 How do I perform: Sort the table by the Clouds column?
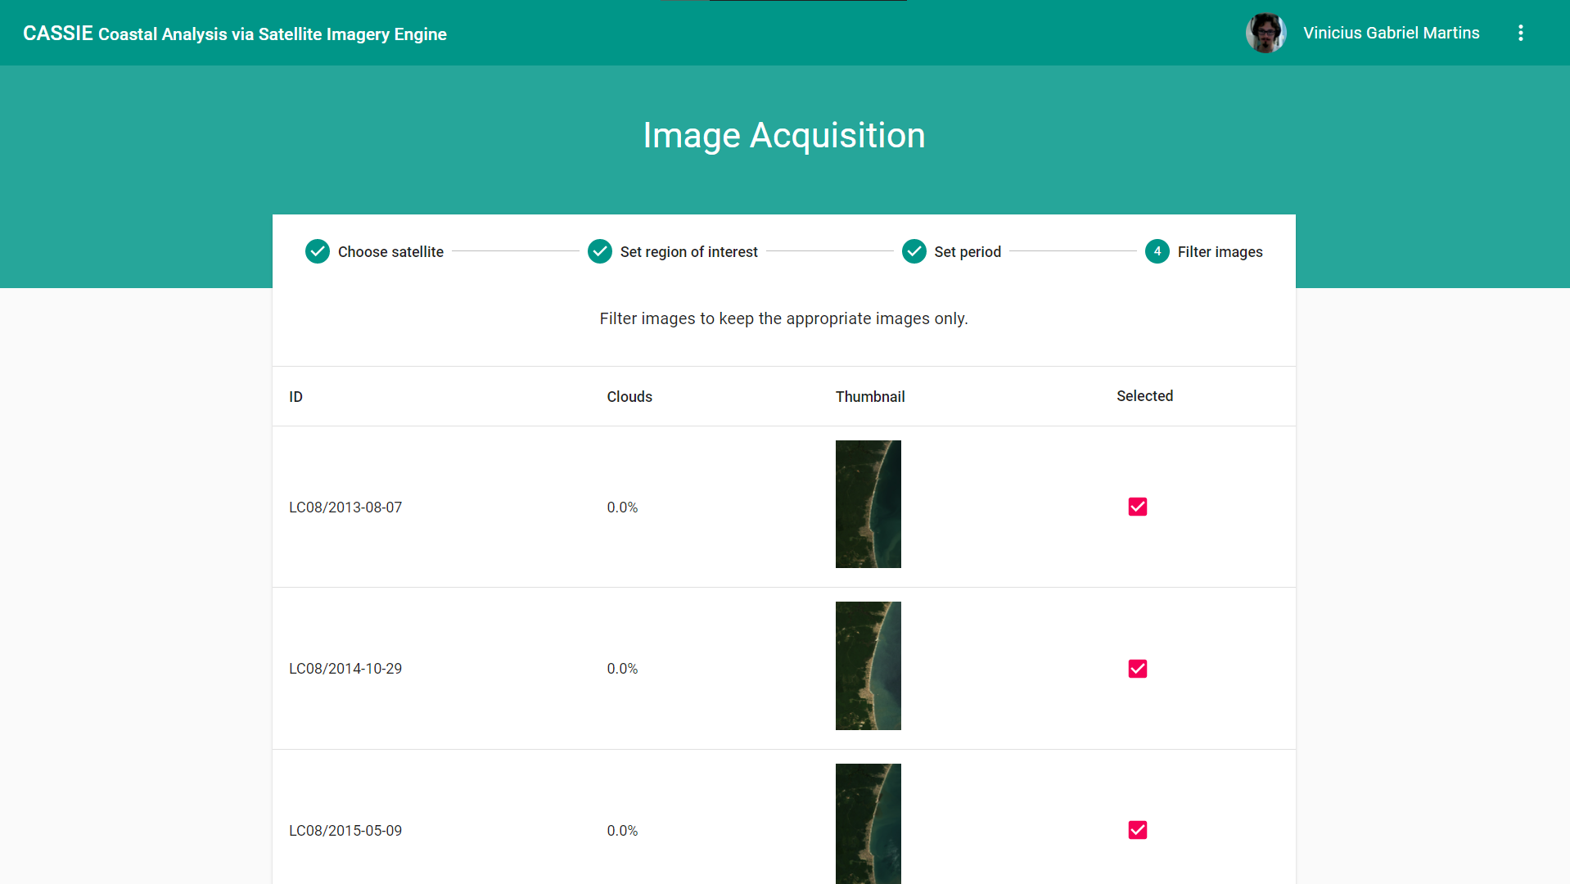pyautogui.click(x=629, y=396)
